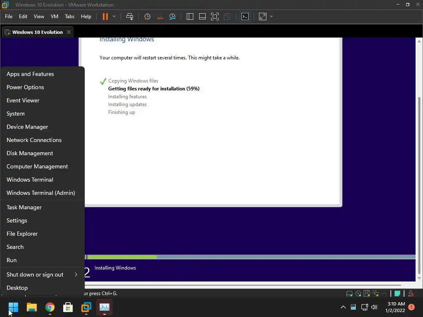This screenshot has width=423, height=317.
Task: Open the volume speaker tray icon
Action: 374,307
